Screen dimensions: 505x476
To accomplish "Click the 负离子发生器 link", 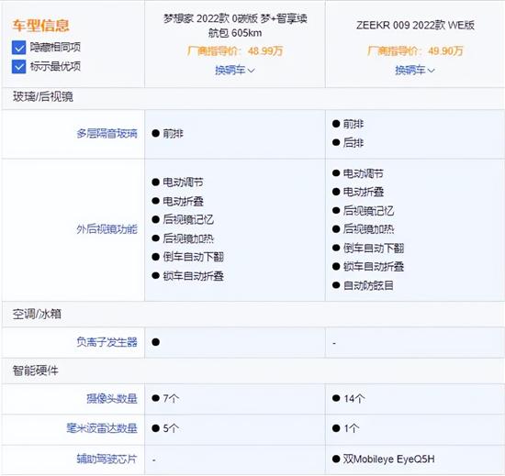I will click(107, 342).
